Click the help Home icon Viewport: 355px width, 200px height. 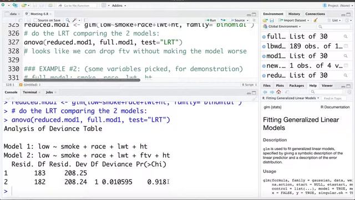pyautogui.click(x=278, y=92)
